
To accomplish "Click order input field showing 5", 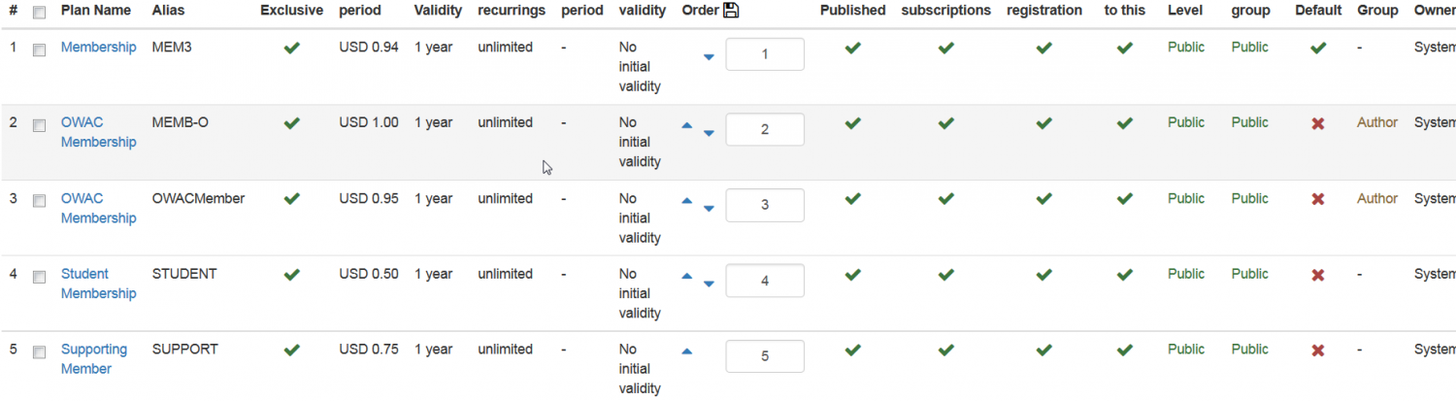I will coord(765,356).
